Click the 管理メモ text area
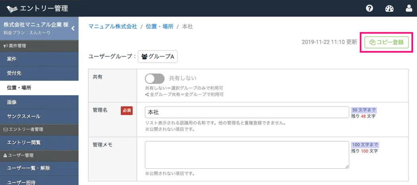417x185 pixels. (x=247, y=154)
